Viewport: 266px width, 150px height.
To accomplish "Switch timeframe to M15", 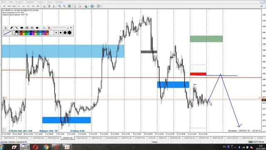I will (x=9, y=6).
